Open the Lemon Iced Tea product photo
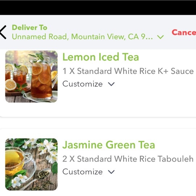The image size is (196, 196). click(32, 76)
